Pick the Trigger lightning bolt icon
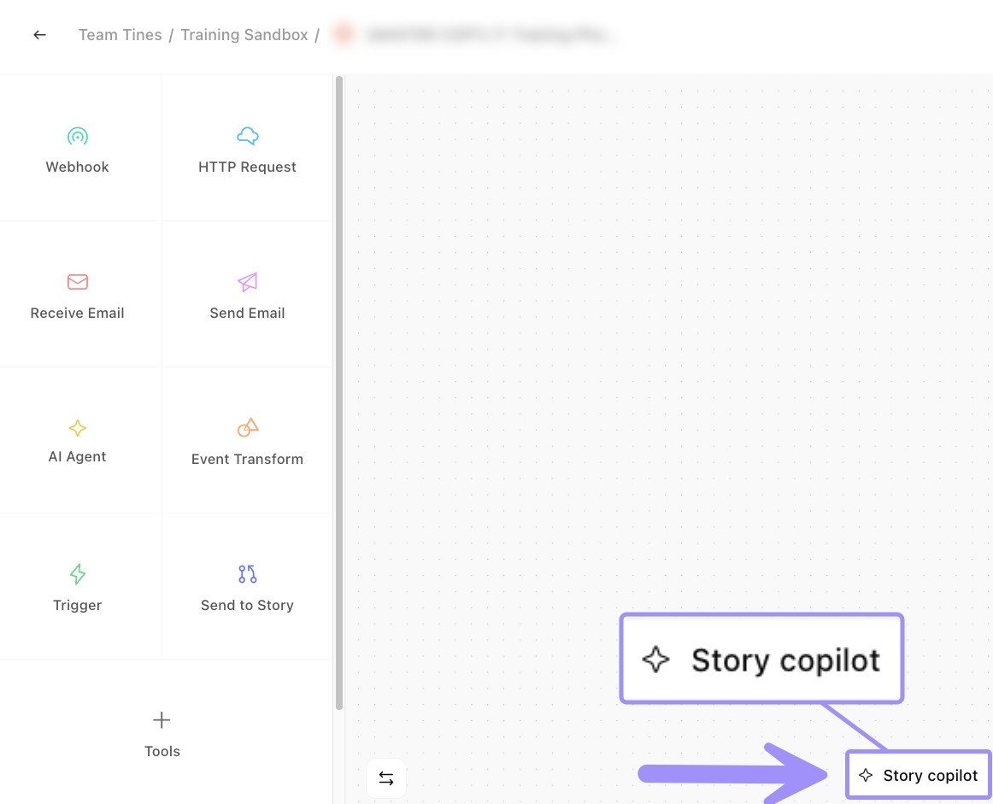 pos(78,574)
